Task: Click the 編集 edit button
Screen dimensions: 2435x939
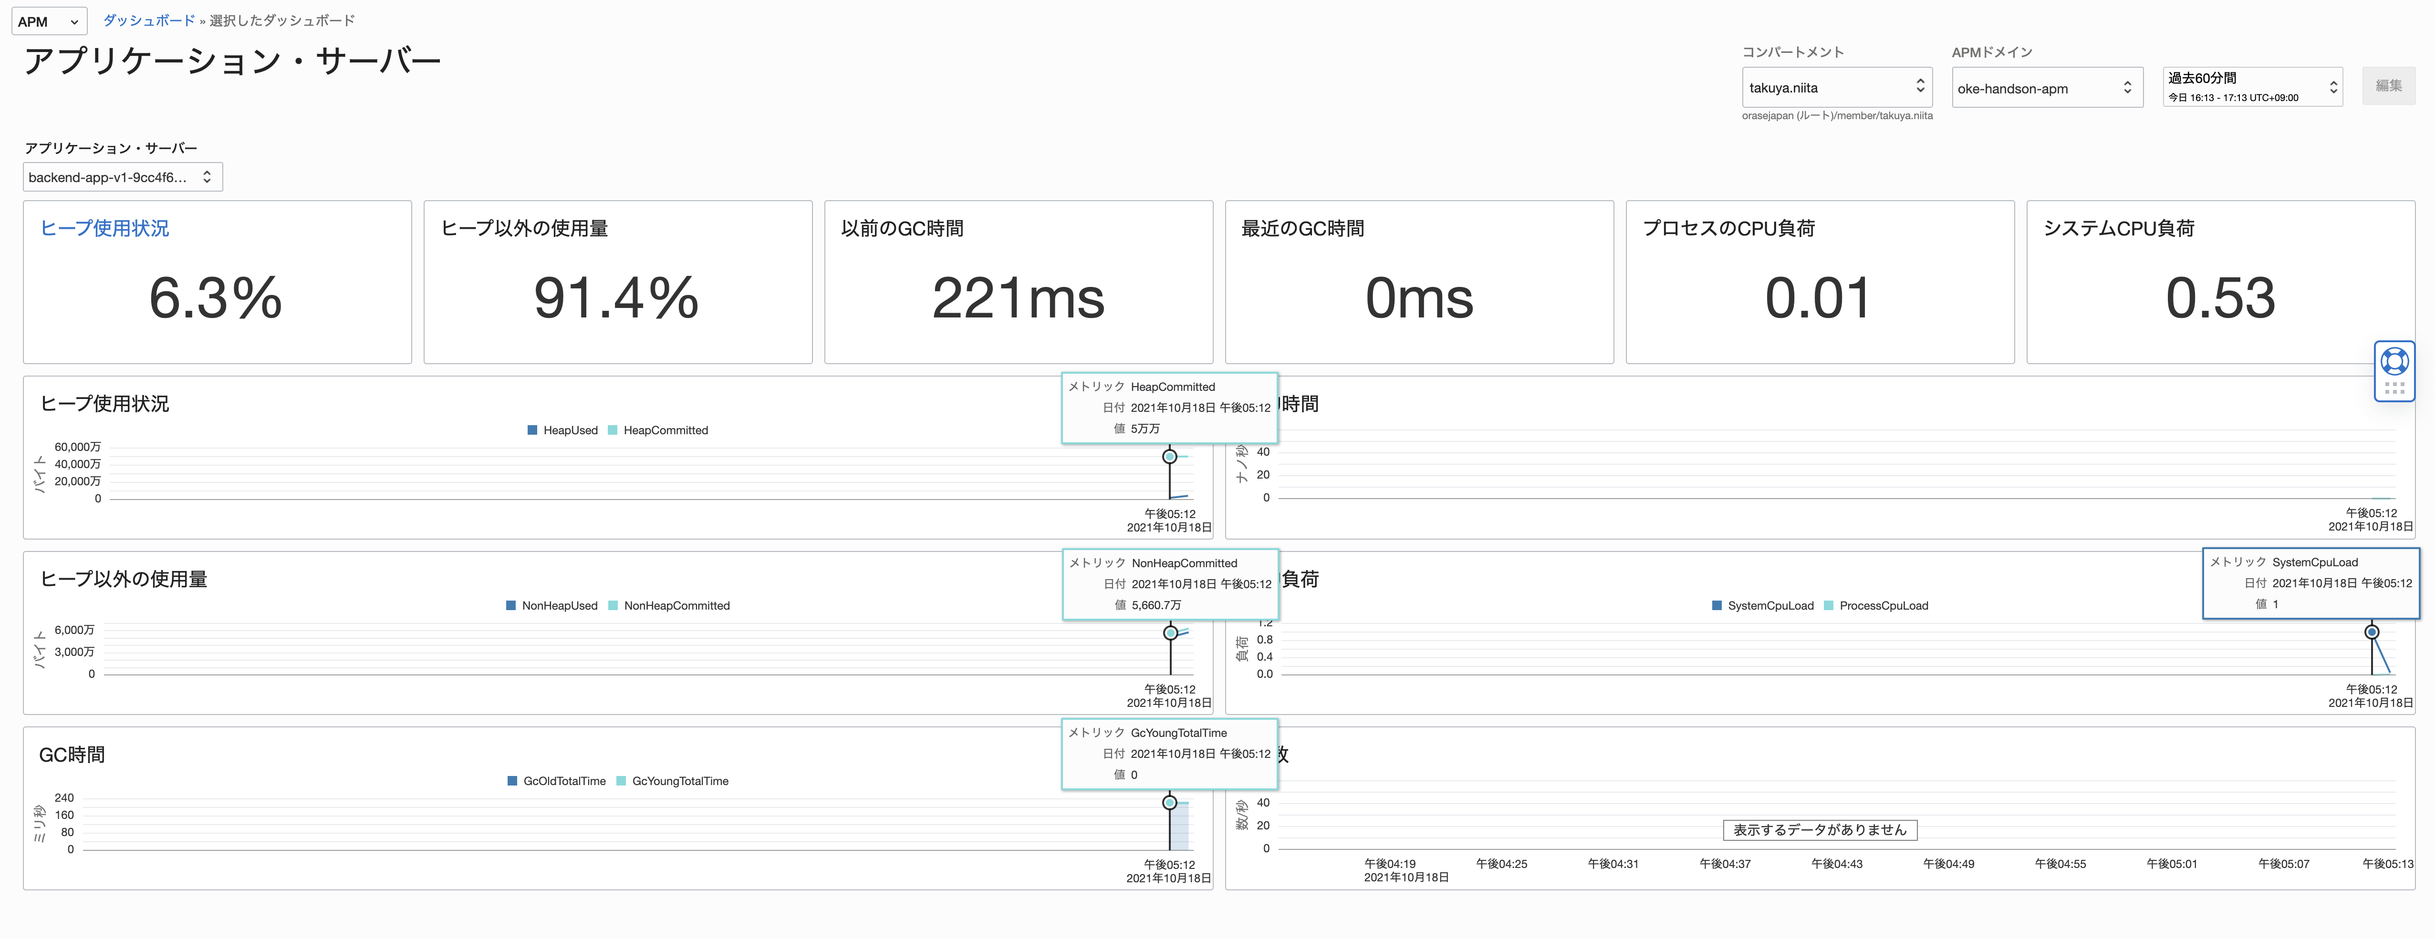Action: 2388,86
